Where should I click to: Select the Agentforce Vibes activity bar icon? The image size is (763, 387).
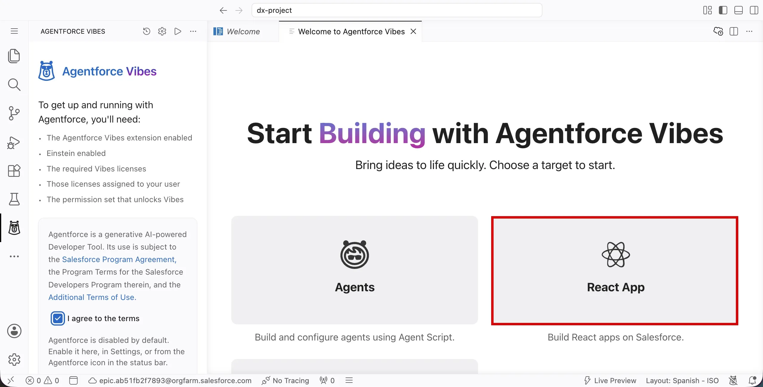(14, 228)
